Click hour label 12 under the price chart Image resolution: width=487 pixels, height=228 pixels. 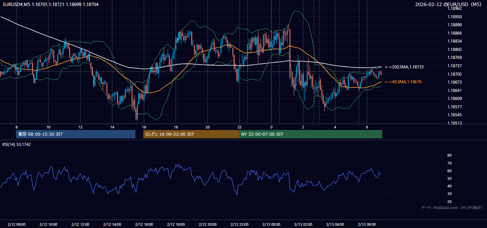point(80,127)
